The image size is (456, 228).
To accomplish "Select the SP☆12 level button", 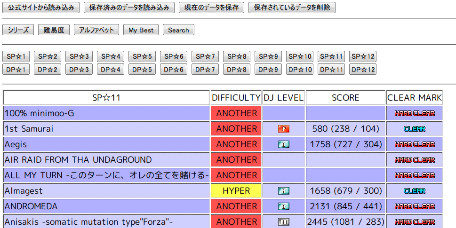I will coord(363,56).
